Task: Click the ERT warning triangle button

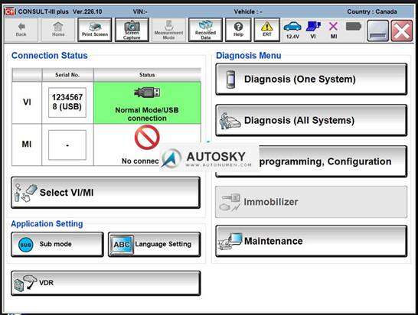Action: [x=267, y=30]
